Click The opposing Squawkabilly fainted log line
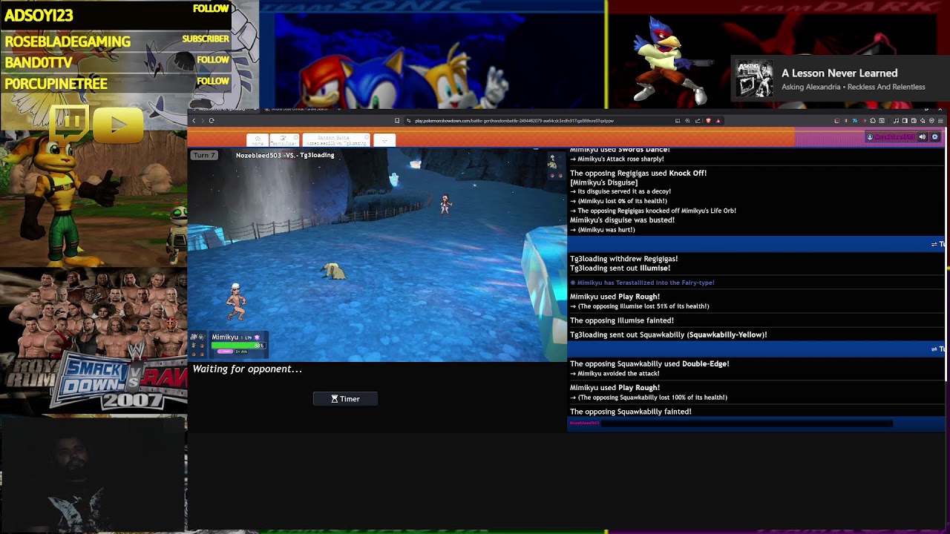Viewport: 950px width, 534px height. coord(630,412)
